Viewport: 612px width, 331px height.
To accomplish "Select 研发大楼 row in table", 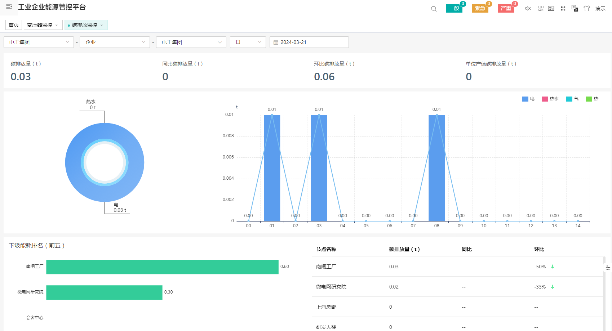I will click(458, 325).
